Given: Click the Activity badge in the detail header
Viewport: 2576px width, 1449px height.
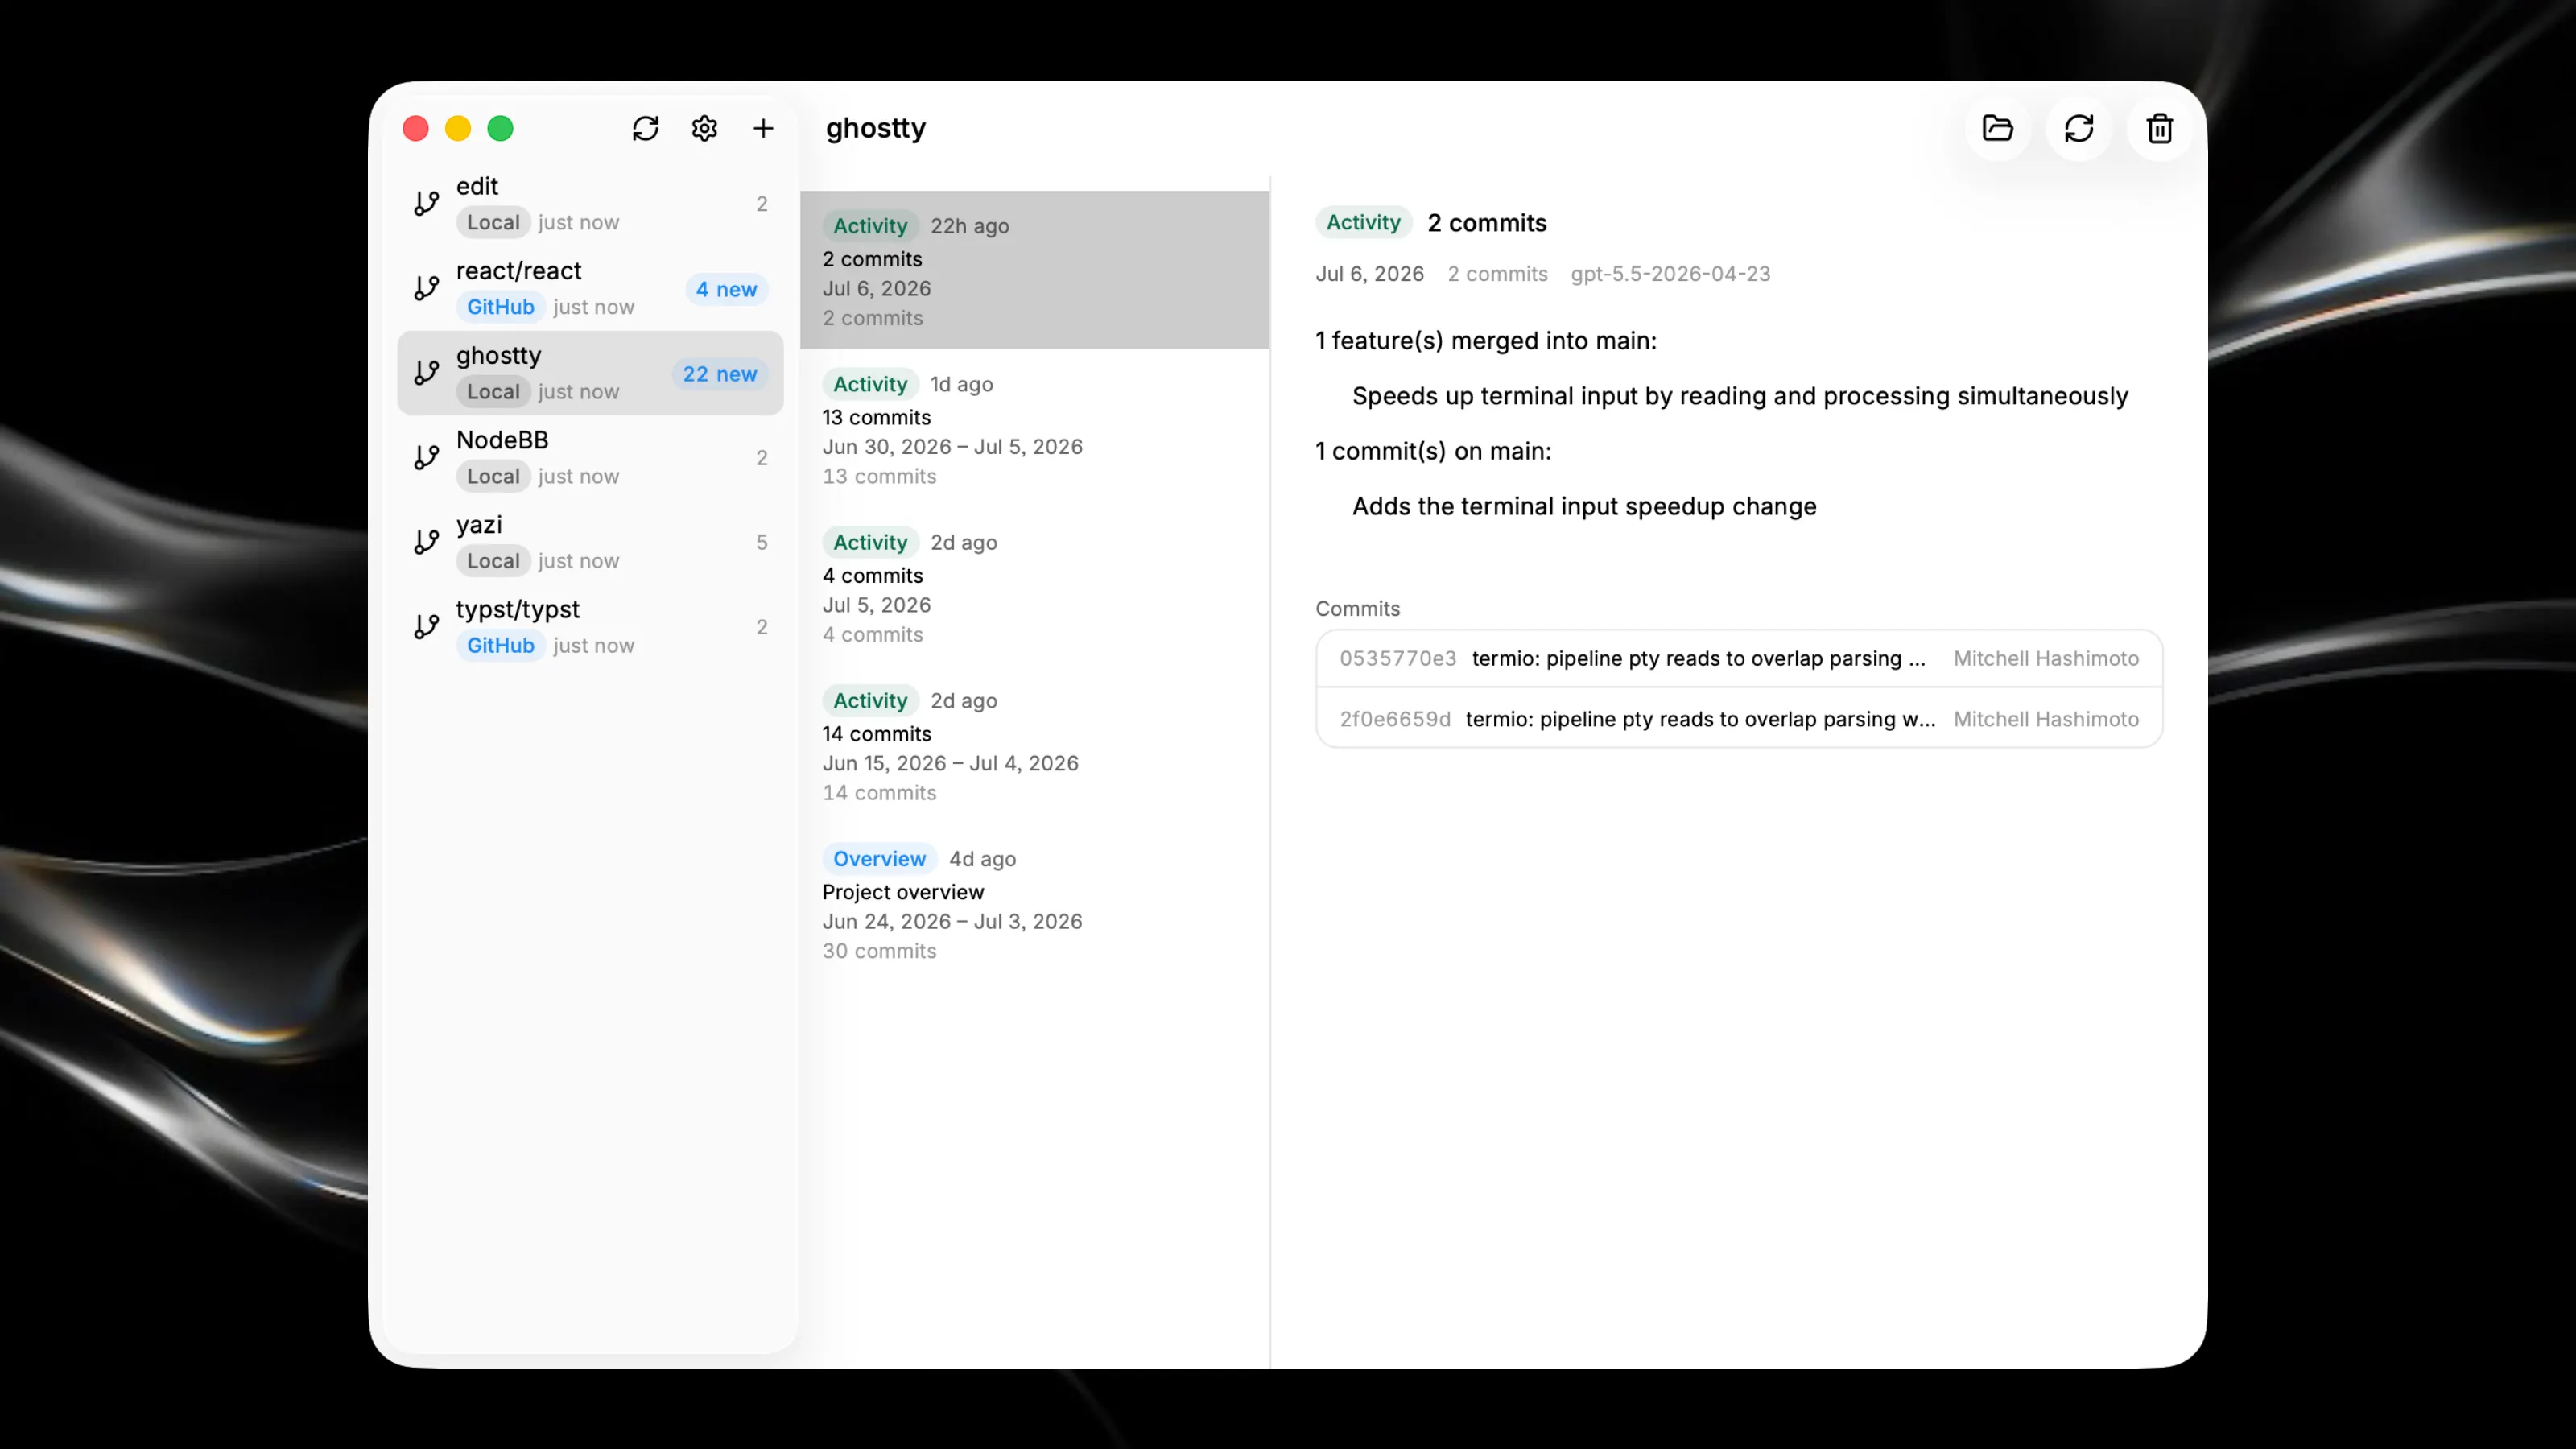Looking at the screenshot, I should coord(1363,223).
